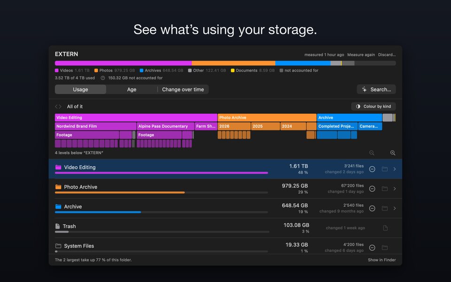The height and width of the screenshot is (282, 451).
Task: Select Video Editing block in treemap
Action: pos(136,117)
